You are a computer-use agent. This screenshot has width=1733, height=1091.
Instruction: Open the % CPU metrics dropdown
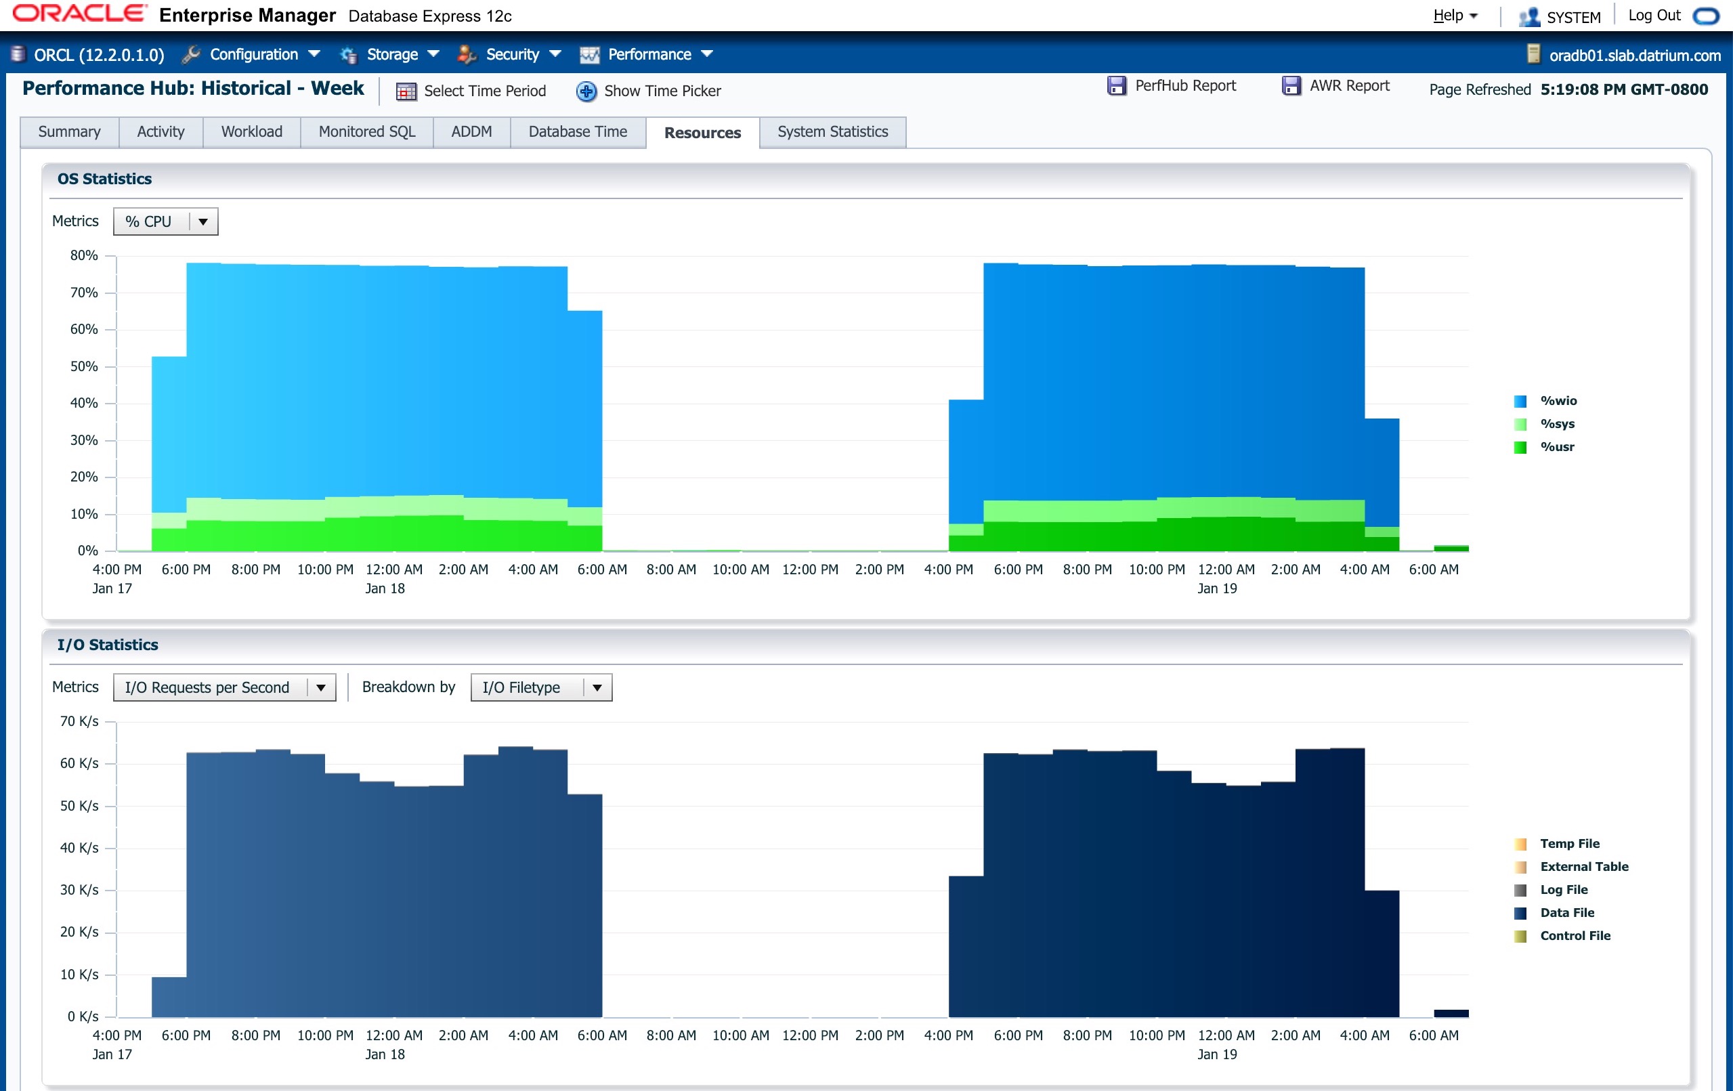click(165, 221)
